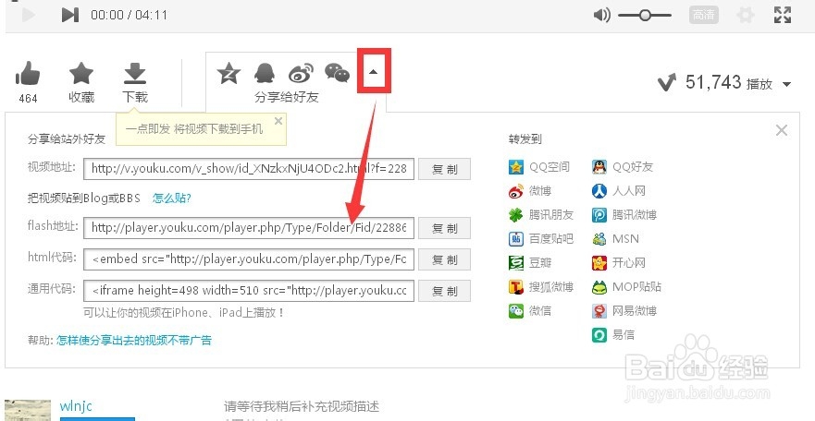This screenshot has width=815, height=421.
Task: Open uploader wlnjc profile link
Action: click(76, 406)
